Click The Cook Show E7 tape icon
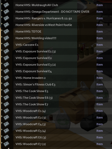This screenshot has width=112, height=149. point(6,104)
